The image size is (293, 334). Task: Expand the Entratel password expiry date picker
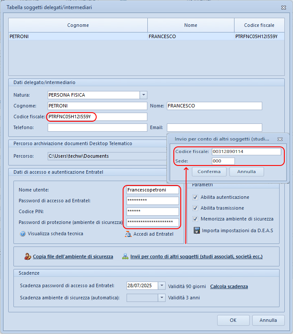pos(162,286)
